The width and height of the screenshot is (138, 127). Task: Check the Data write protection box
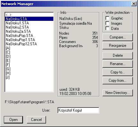click(x=107, y=29)
